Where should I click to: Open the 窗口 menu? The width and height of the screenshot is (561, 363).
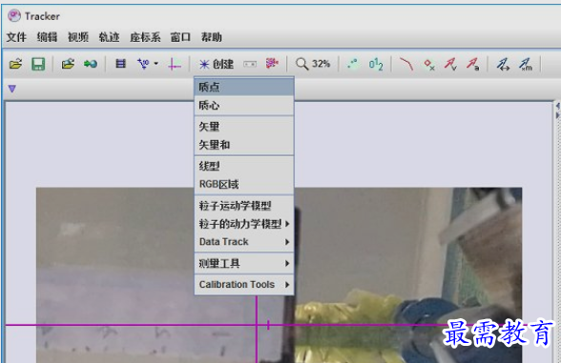180,37
